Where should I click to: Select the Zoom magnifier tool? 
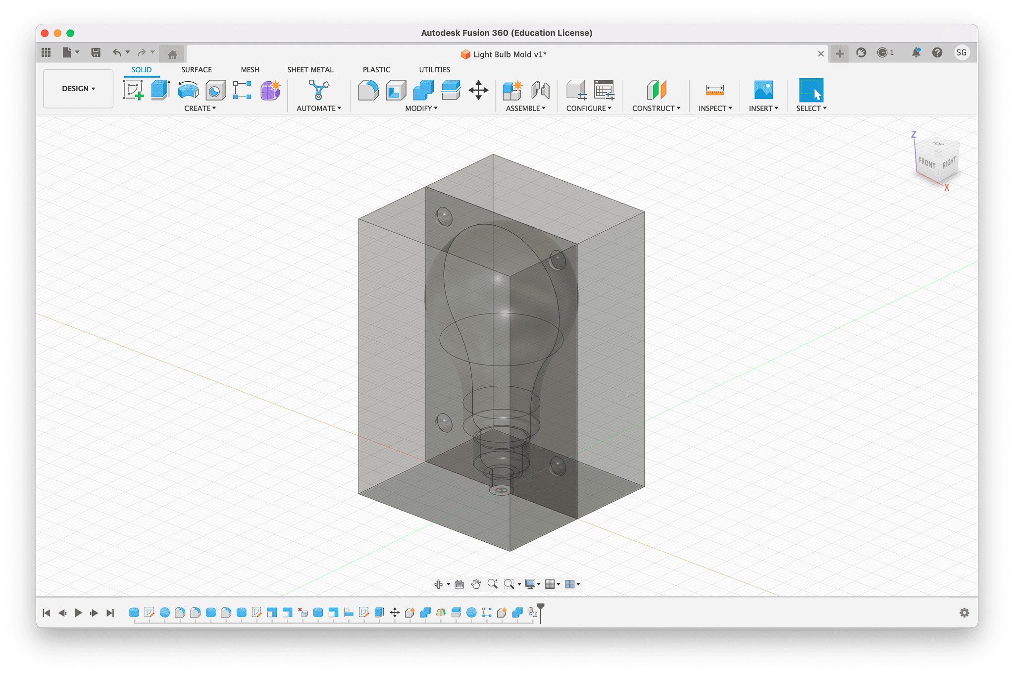492,584
